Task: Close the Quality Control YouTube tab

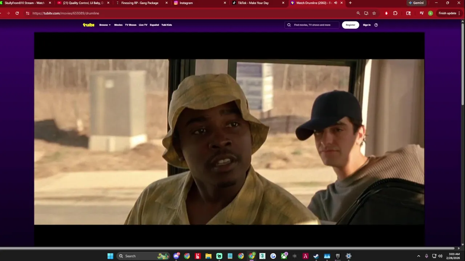Action: click(108, 3)
